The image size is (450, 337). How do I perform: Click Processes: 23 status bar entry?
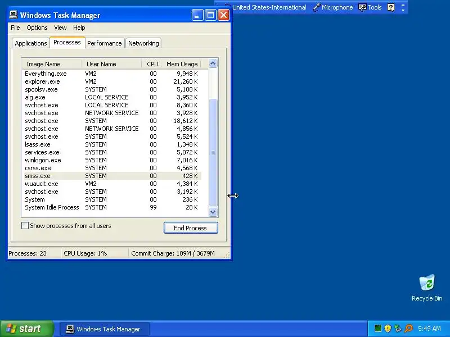34,253
